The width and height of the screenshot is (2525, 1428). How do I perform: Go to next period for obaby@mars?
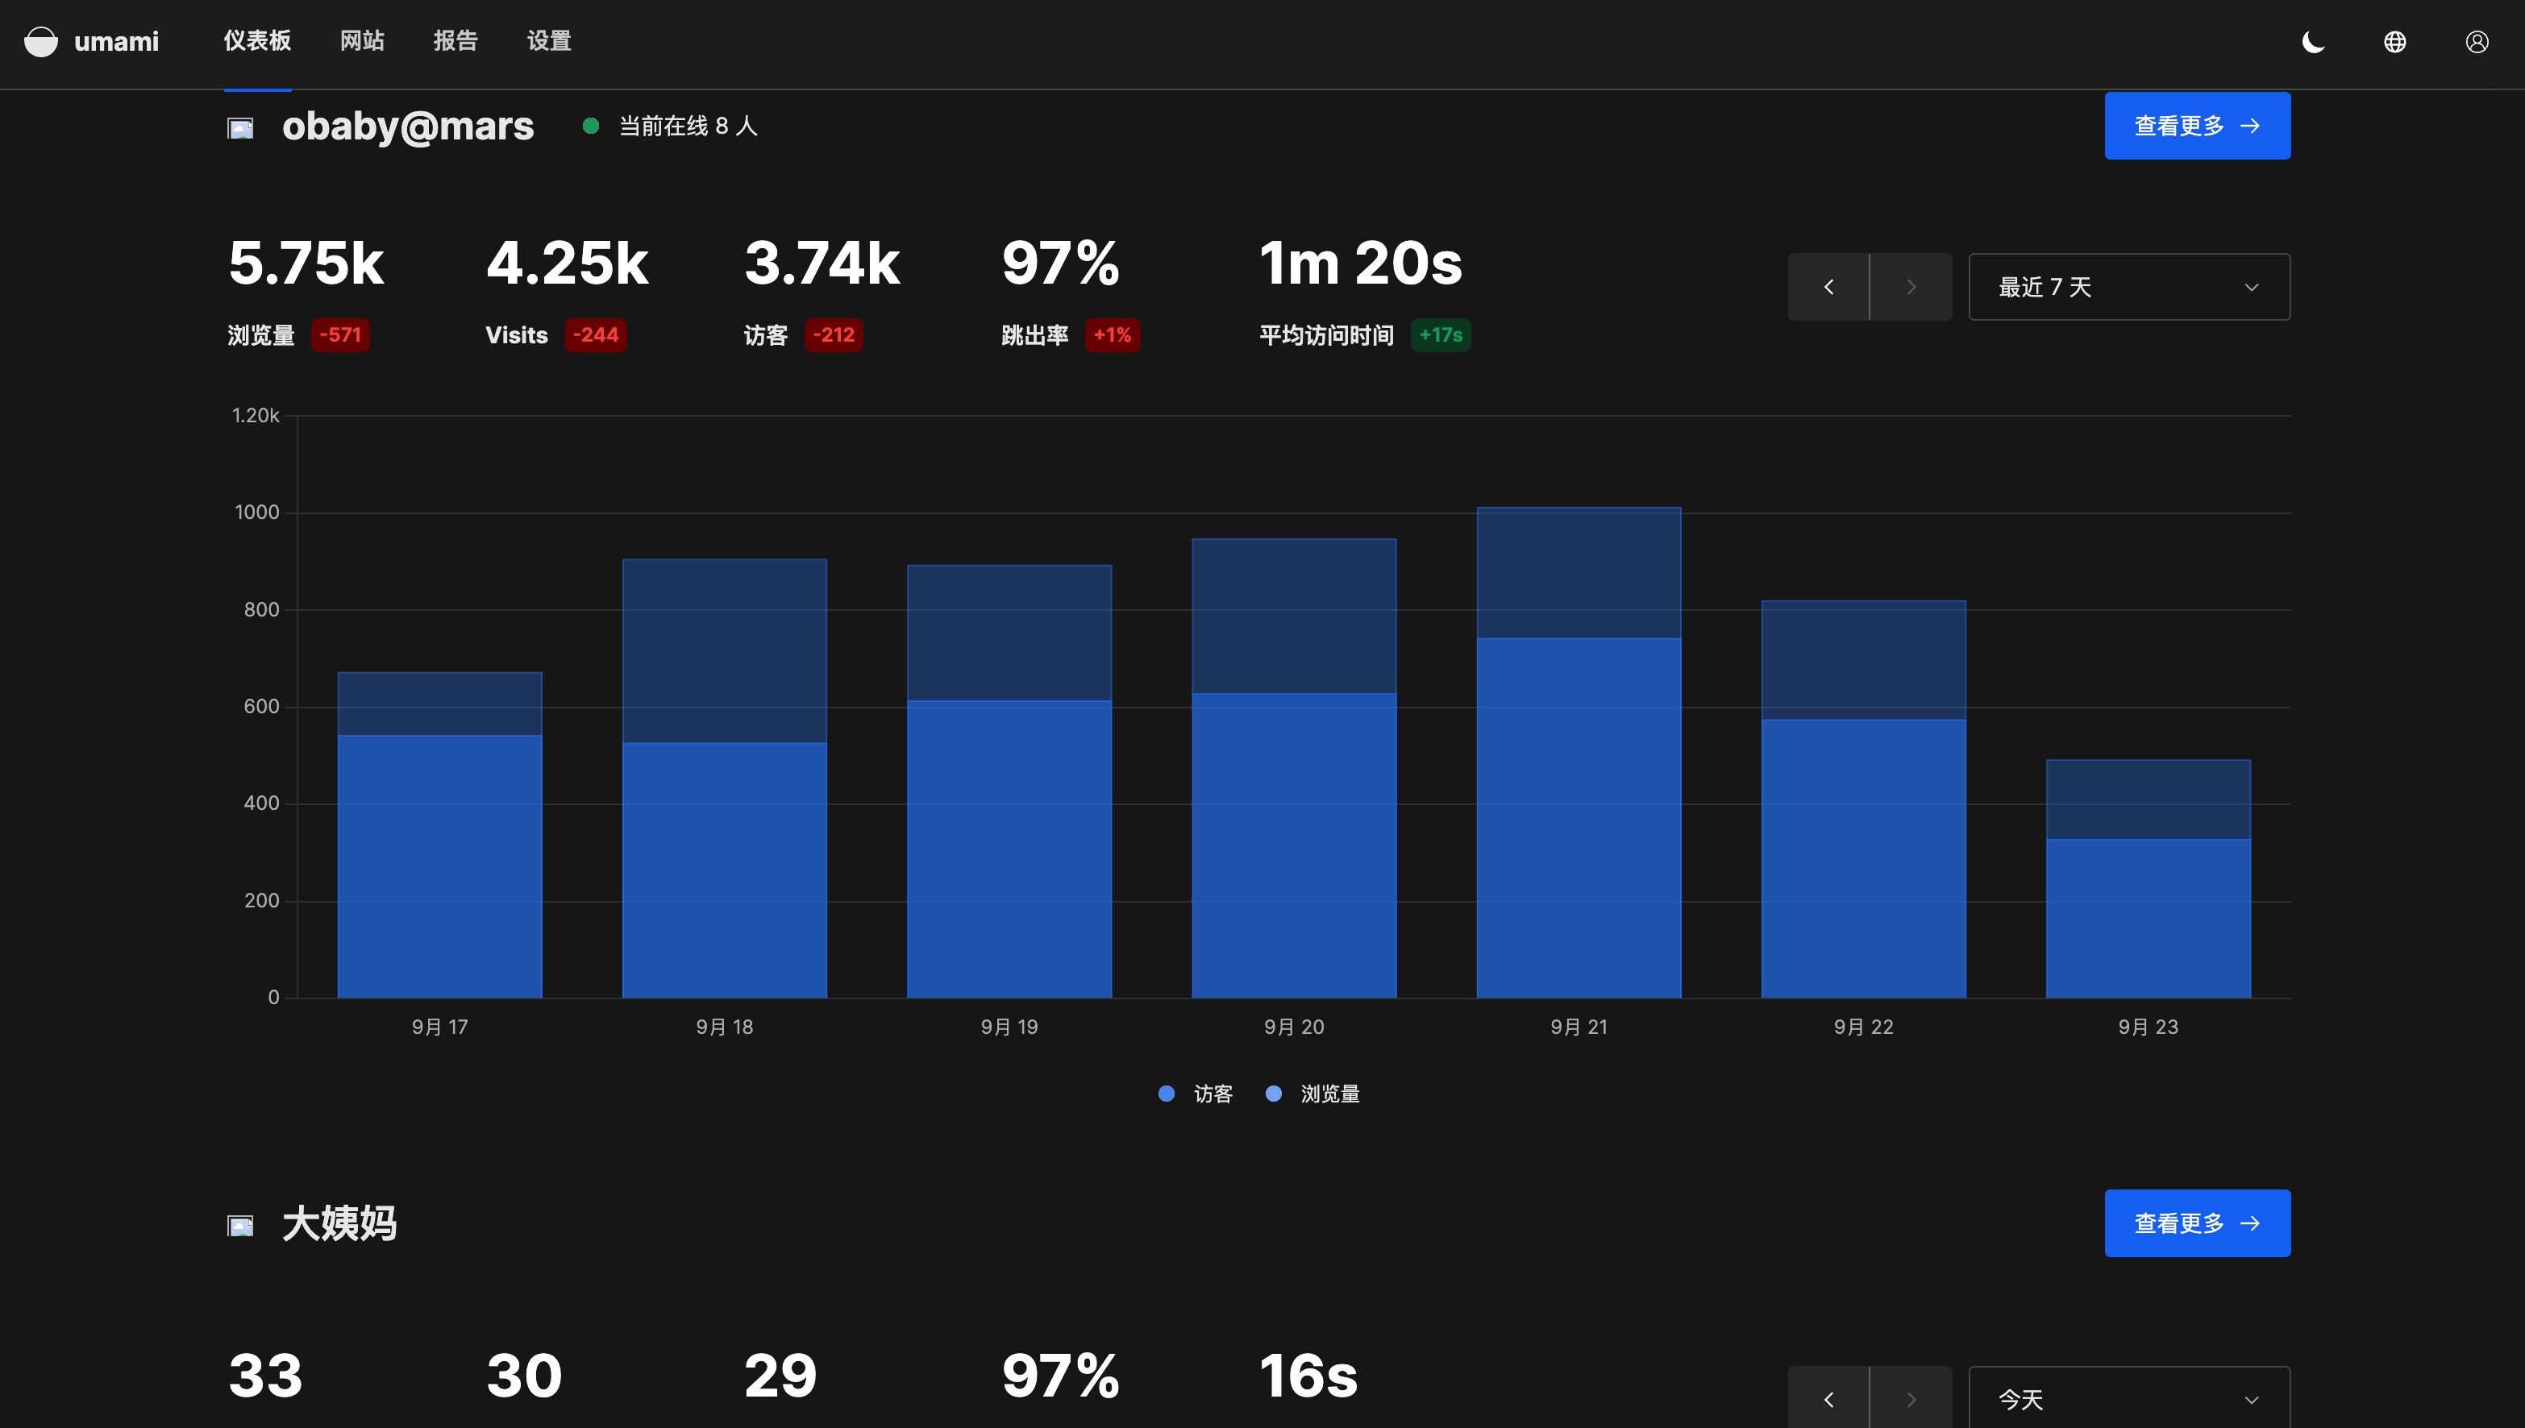pos(1911,286)
